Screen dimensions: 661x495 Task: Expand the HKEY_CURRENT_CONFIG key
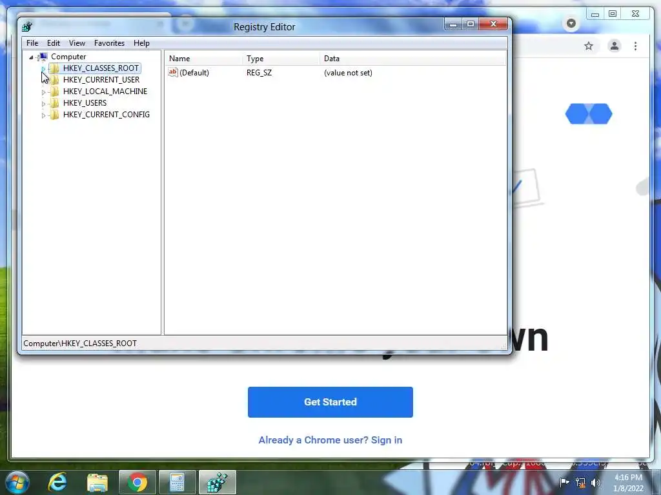43,115
